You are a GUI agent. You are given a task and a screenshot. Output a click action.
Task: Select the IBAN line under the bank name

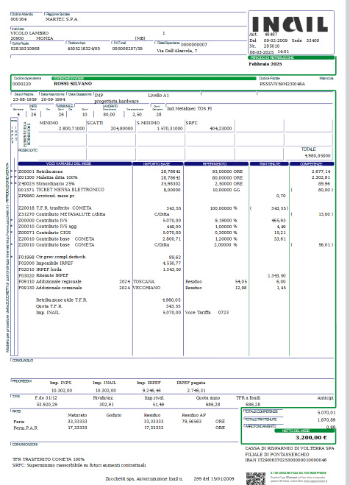coord(286,460)
